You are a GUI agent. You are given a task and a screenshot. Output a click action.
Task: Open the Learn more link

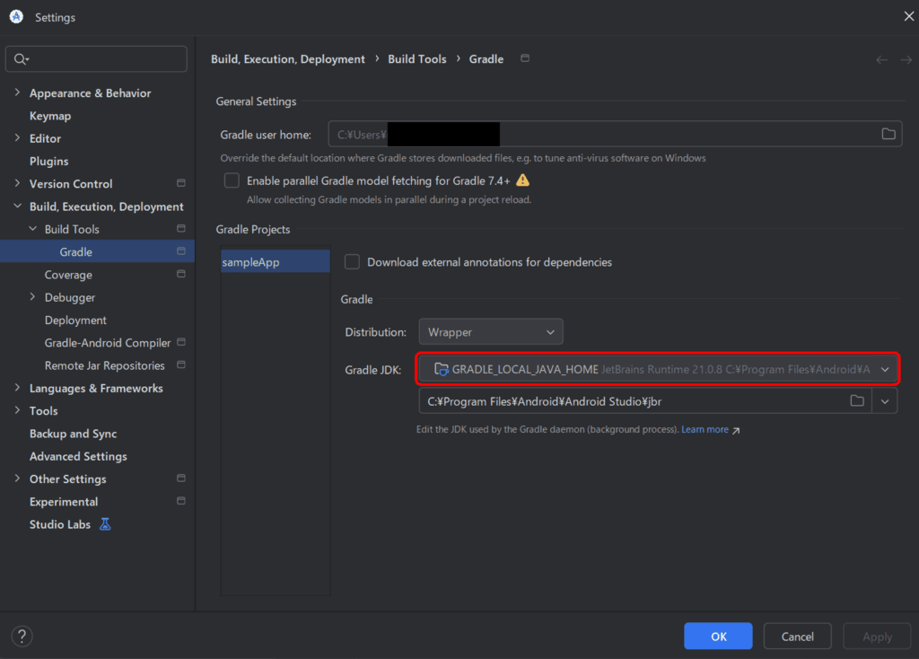click(705, 430)
